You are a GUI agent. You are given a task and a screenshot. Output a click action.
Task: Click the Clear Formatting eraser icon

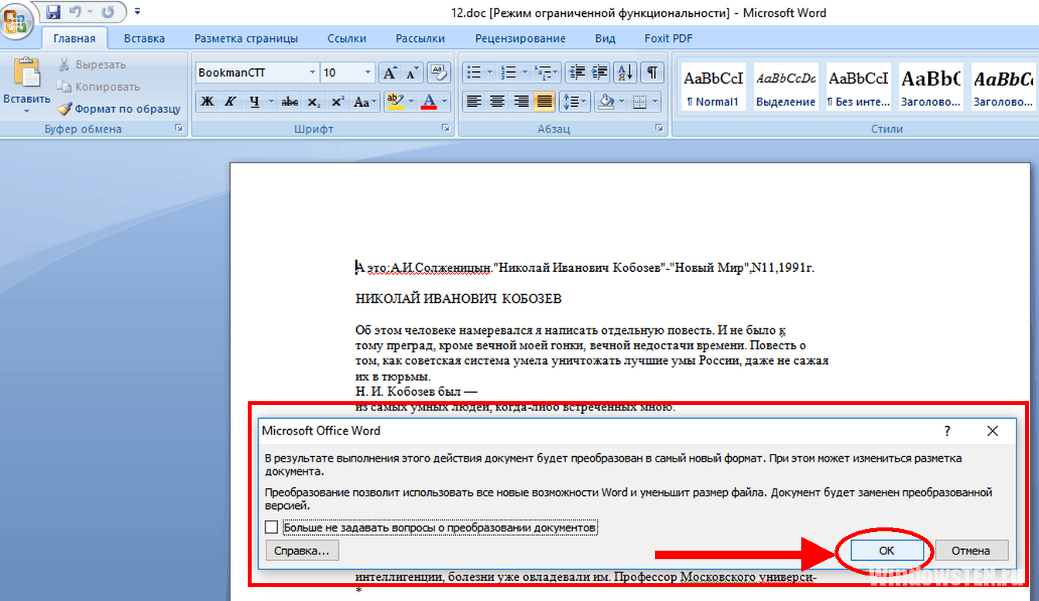click(439, 72)
